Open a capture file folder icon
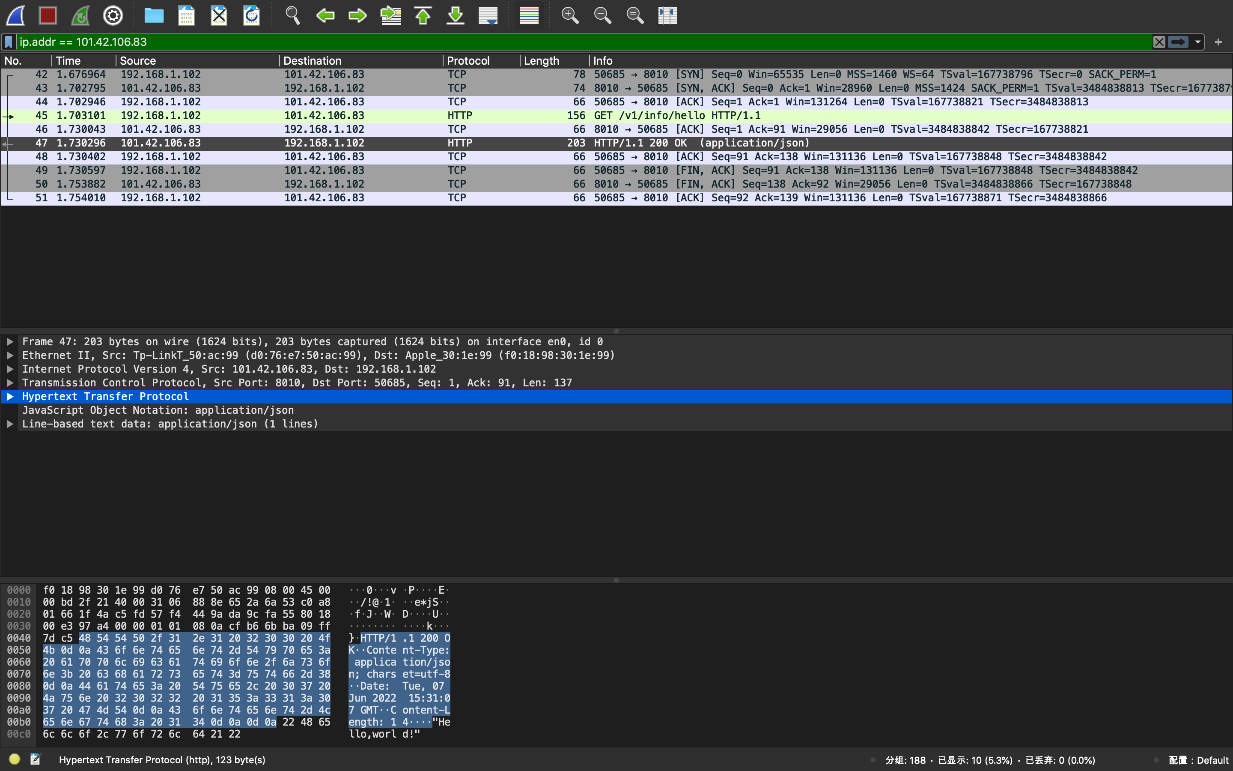This screenshot has height=771, width=1233. click(x=154, y=15)
